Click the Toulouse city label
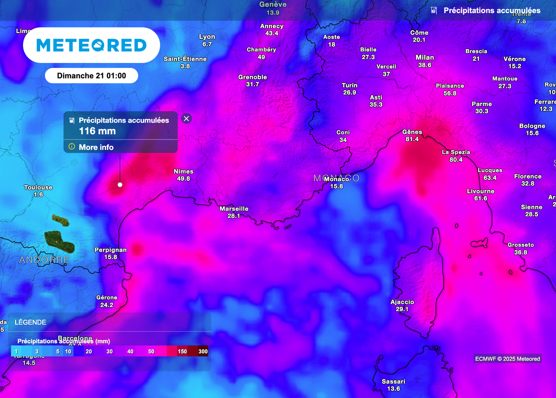This screenshot has width=556, height=398. coord(38,188)
